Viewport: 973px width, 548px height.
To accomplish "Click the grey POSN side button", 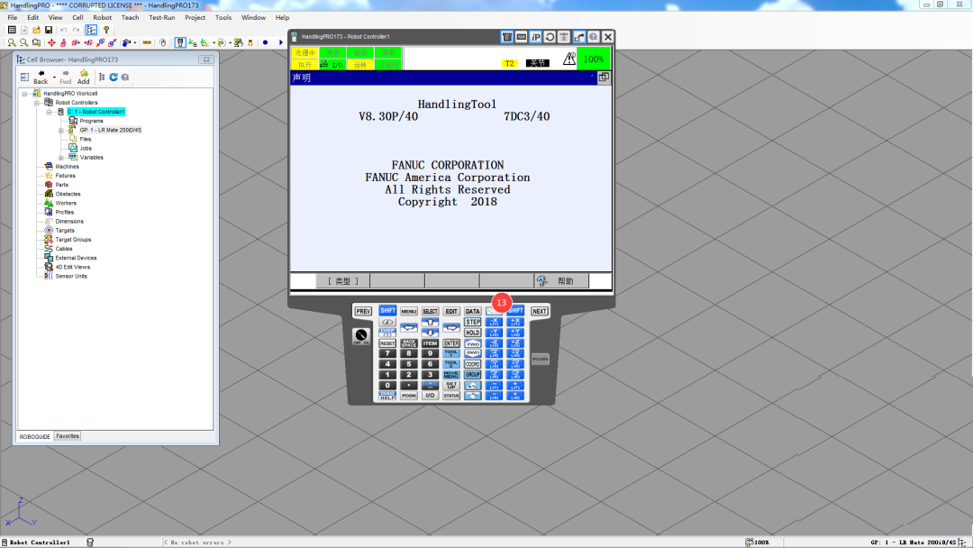I will [x=541, y=360].
